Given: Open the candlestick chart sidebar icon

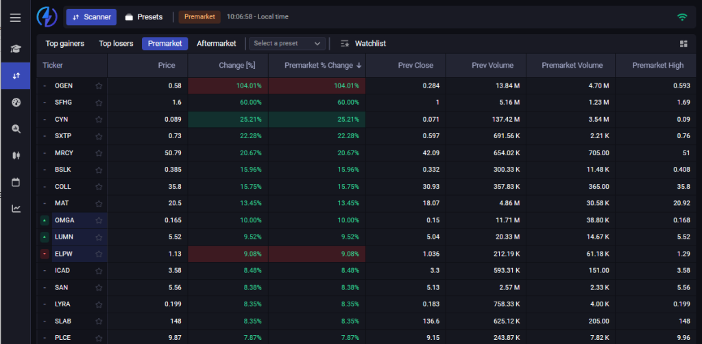Looking at the screenshot, I should (x=16, y=155).
